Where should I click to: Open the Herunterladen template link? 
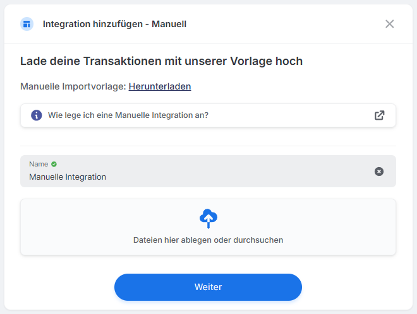click(x=160, y=86)
